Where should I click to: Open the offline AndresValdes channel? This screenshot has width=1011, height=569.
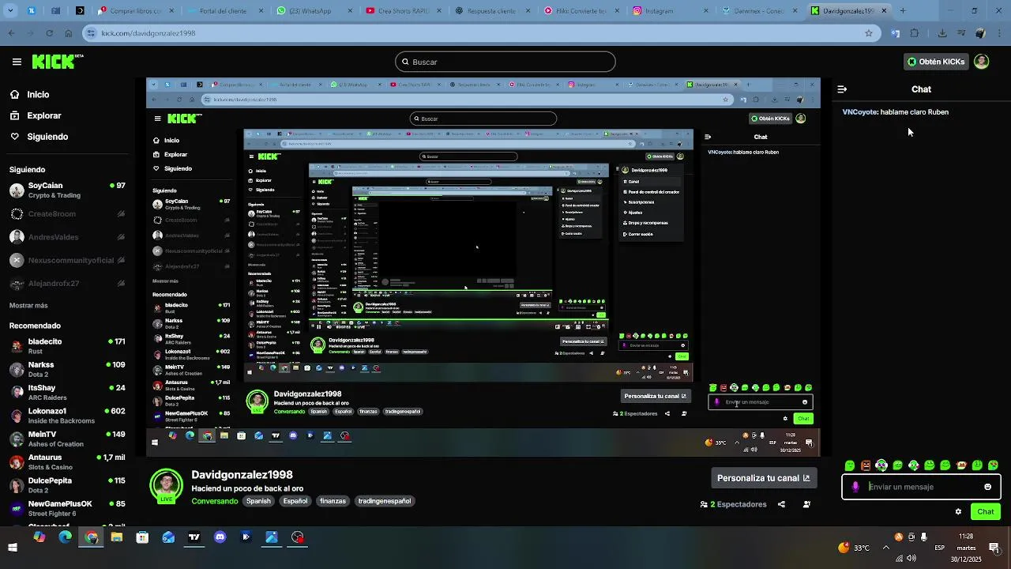[66, 237]
